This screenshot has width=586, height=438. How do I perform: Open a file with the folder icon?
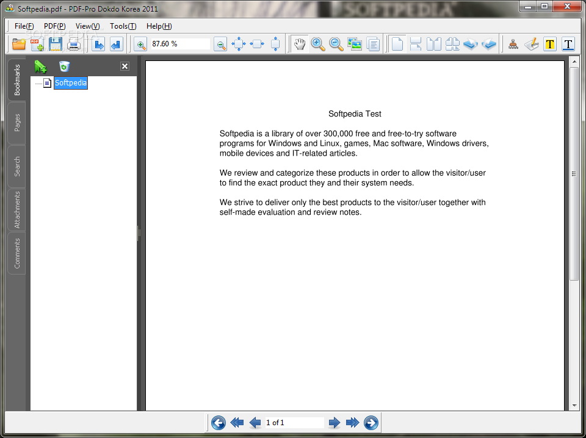pos(19,44)
